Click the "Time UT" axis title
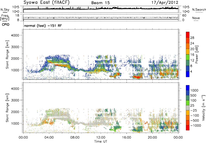This screenshot has height=143, width=206. [101, 141]
